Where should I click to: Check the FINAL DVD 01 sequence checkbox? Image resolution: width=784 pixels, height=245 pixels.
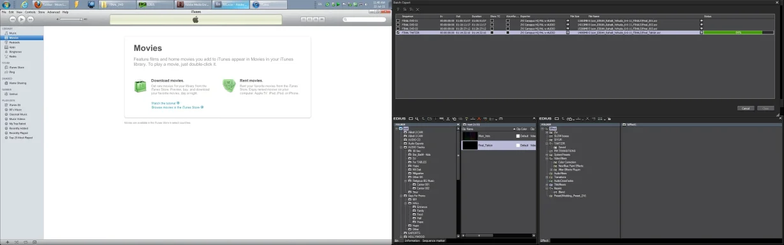pyautogui.click(x=398, y=20)
